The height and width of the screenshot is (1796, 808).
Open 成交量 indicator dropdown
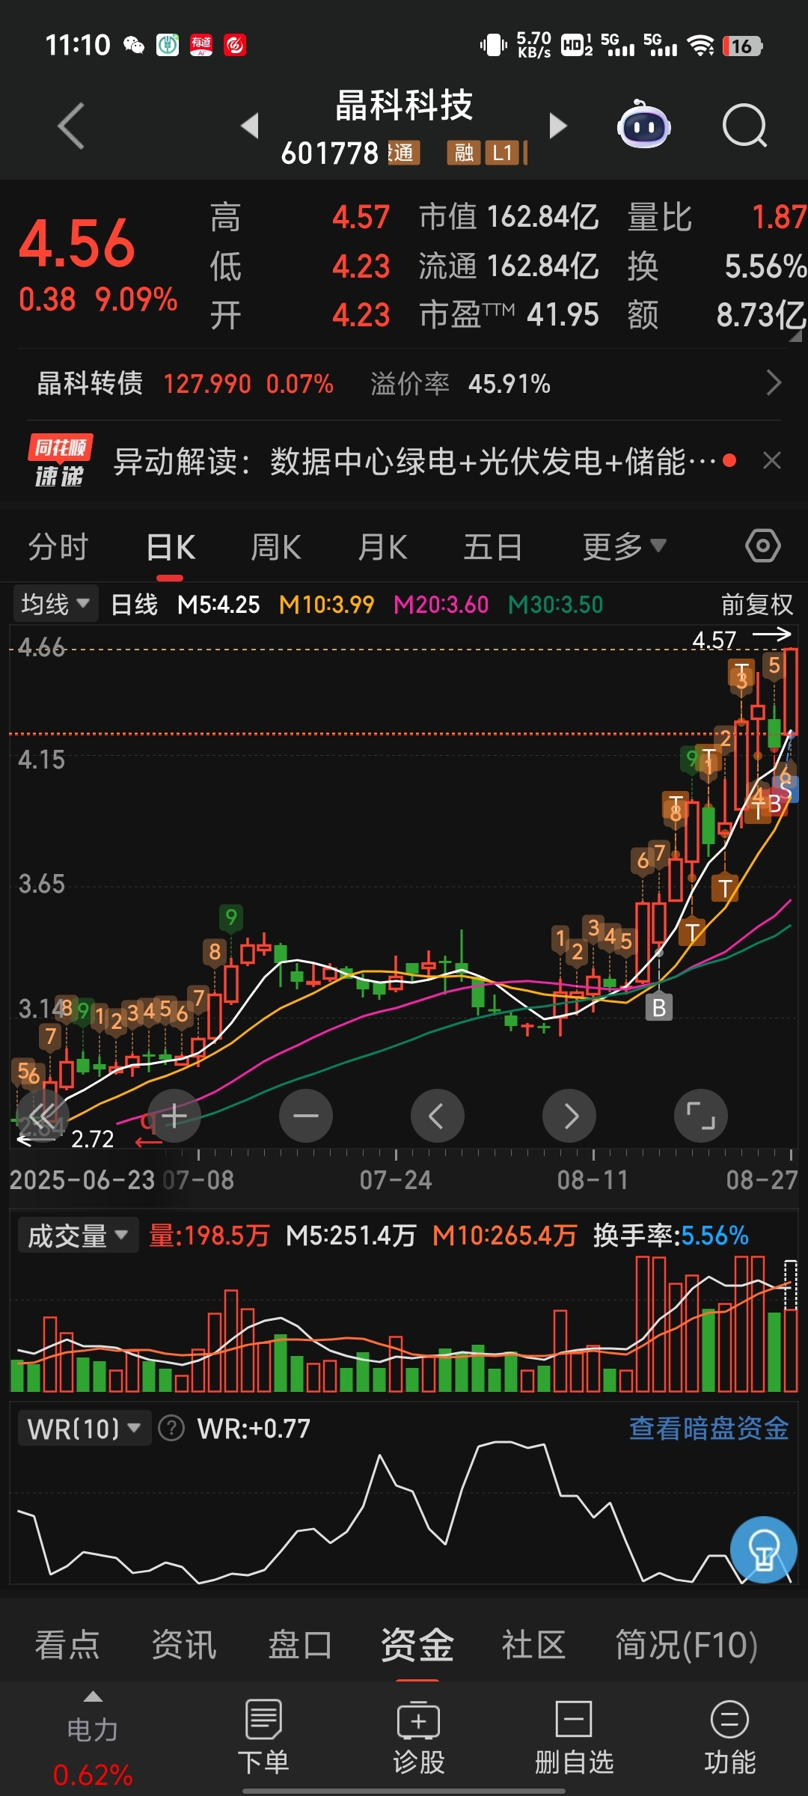78,1235
